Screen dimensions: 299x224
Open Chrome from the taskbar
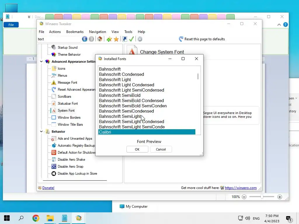click(x=36, y=218)
